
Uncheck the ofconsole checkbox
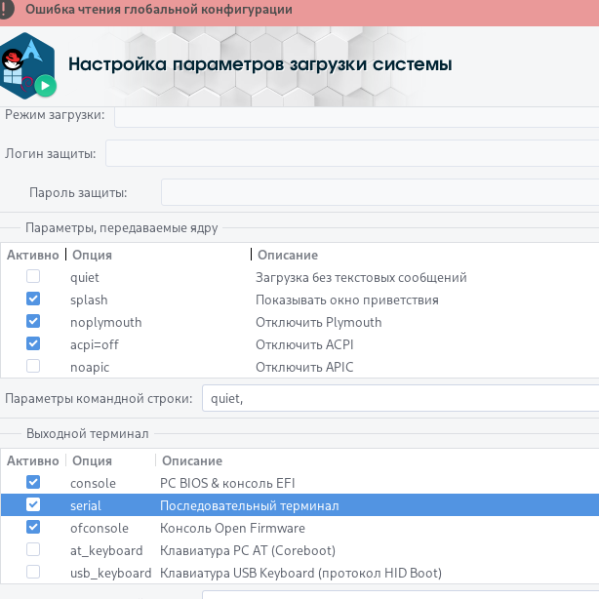pos(33,527)
